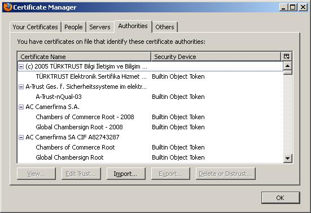Screen dimensions: 311x213
Task: Sort by the Security Device column header
Action: tap(216, 57)
